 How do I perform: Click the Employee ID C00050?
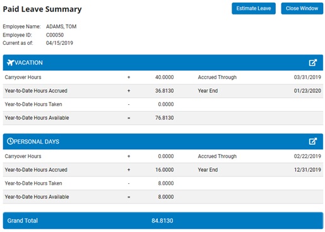click(x=55, y=35)
